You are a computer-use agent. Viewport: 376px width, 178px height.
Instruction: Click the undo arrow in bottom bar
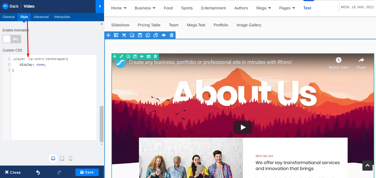coord(38,172)
